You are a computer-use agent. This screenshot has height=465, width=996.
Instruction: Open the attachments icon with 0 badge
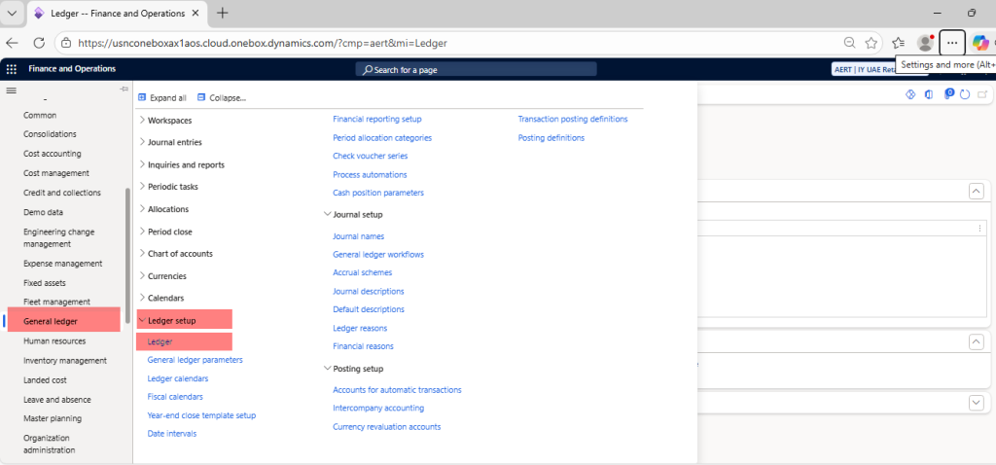tap(948, 94)
